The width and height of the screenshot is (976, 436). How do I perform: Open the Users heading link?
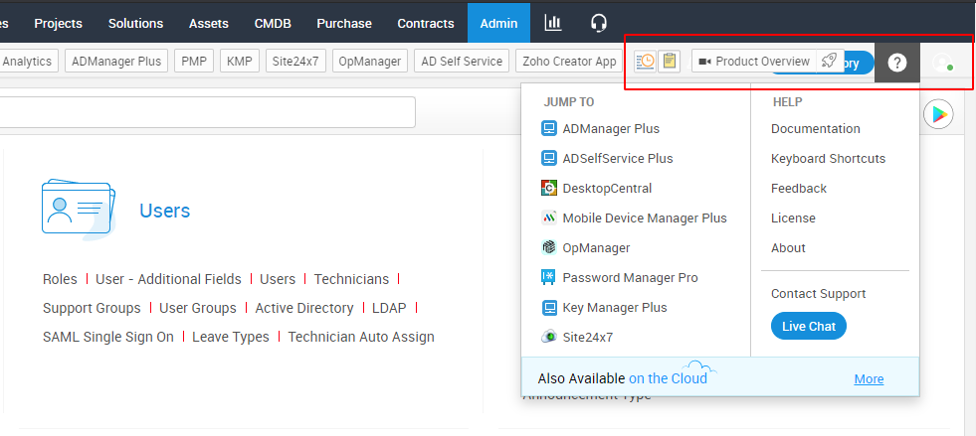click(x=164, y=211)
